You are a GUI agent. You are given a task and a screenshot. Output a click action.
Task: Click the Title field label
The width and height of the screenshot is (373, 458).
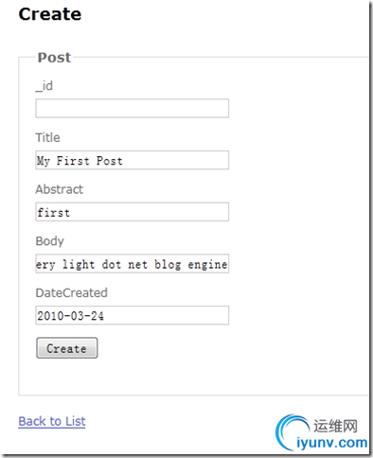coord(47,137)
